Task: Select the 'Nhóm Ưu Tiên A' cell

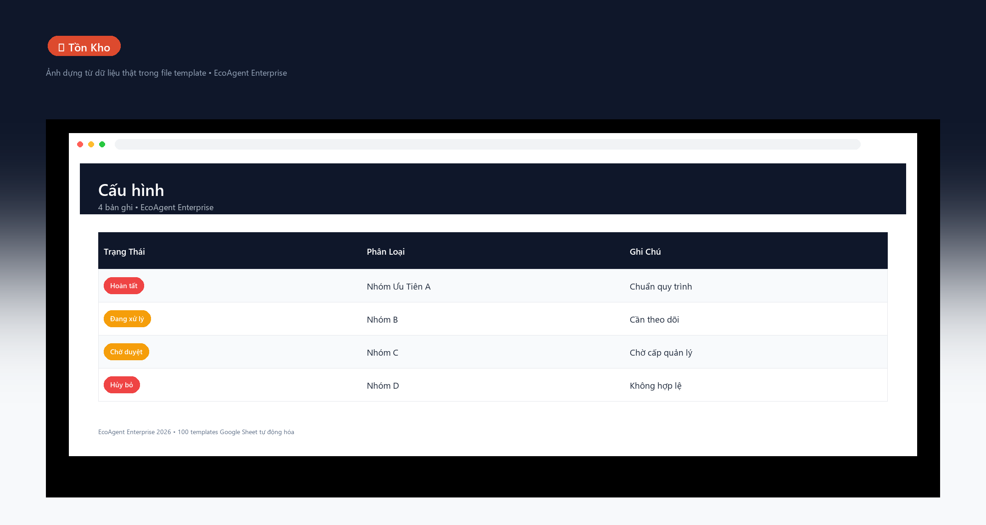Action: [x=398, y=287]
